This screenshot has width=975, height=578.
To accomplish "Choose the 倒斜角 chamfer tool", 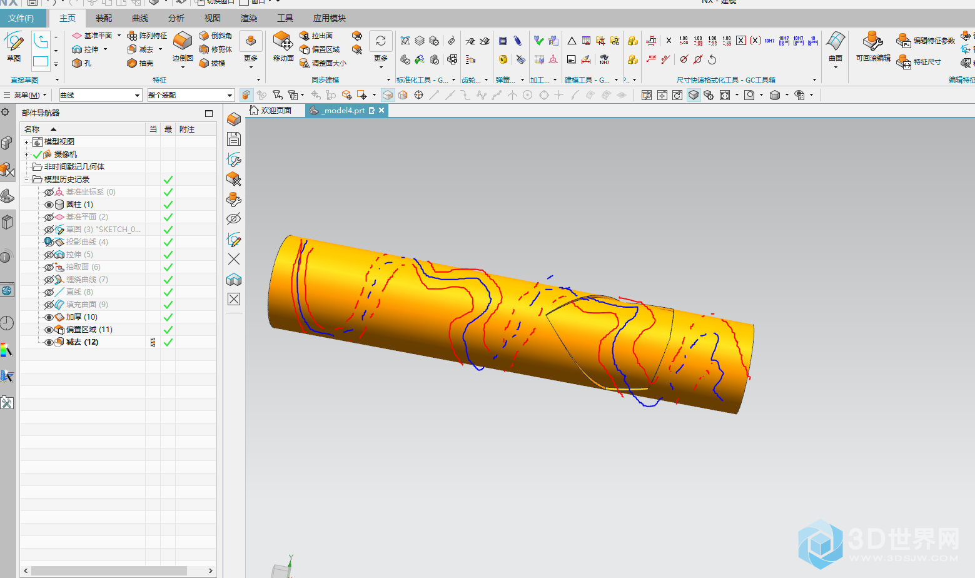I will [x=216, y=36].
